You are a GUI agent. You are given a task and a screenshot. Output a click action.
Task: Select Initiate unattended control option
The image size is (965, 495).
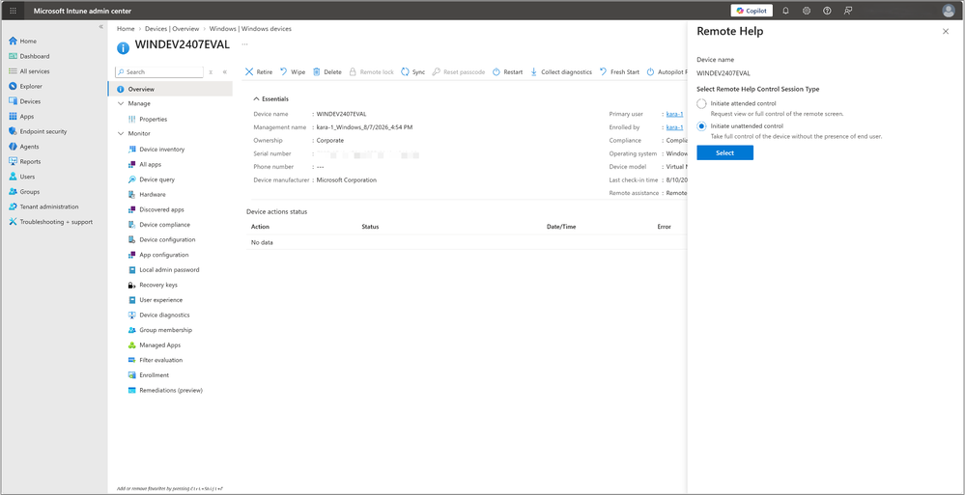click(x=701, y=126)
